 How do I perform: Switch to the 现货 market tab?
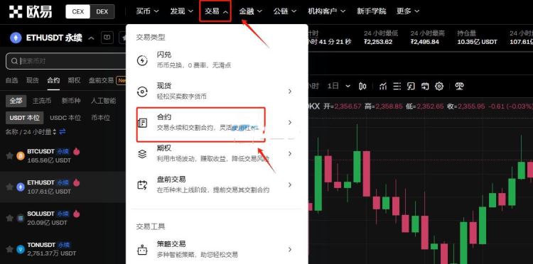33,80
